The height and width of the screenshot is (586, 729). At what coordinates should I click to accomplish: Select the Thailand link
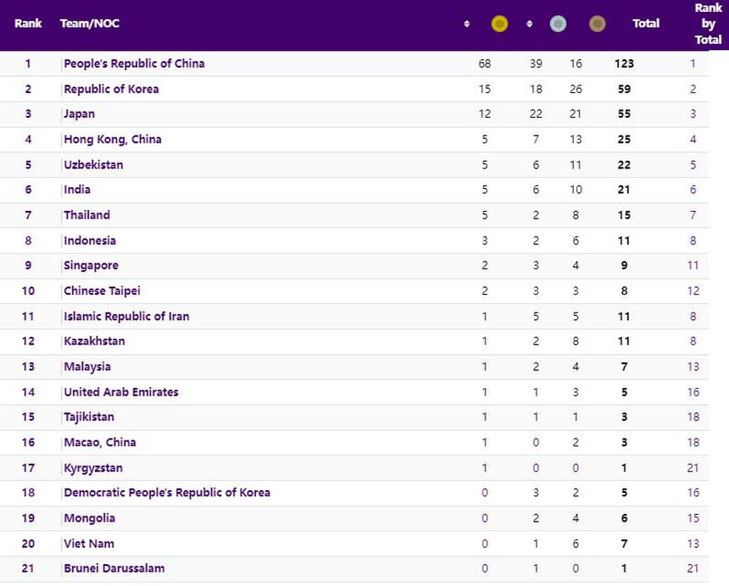(86, 215)
